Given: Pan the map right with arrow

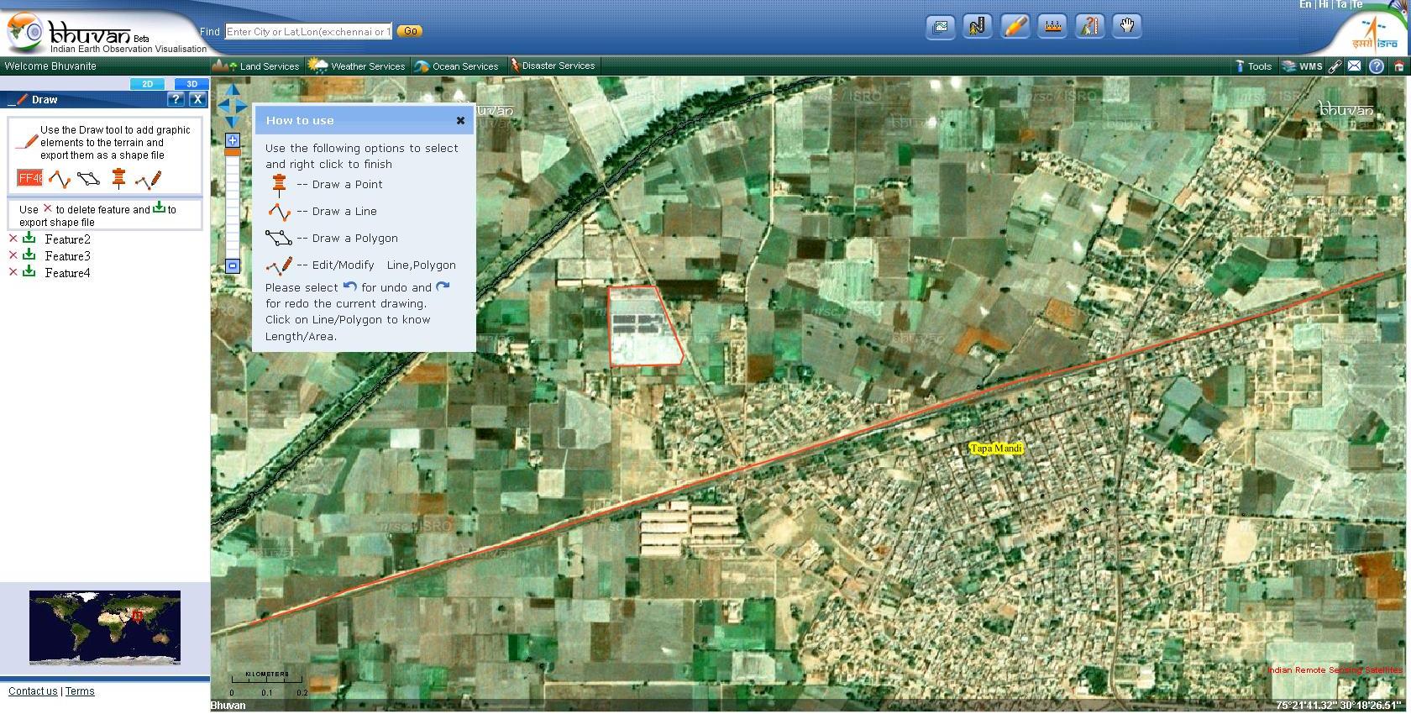Looking at the screenshot, I should (241, 107).
